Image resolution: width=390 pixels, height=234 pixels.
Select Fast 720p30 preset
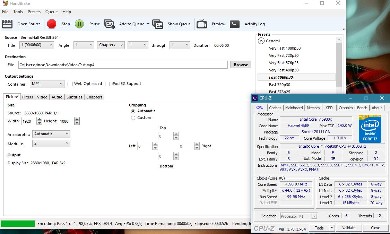(279, 85)
